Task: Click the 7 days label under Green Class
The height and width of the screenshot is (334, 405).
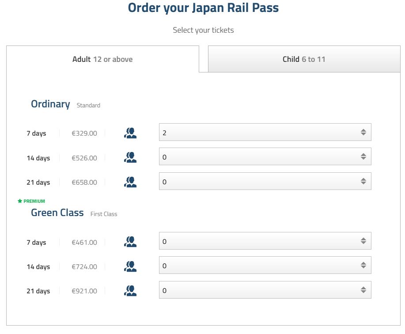Action: tap(36, 242)
